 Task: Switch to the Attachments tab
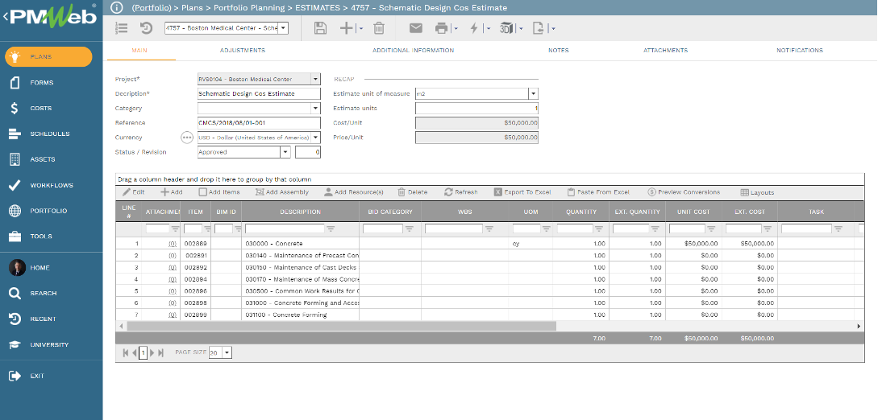pos(665,50)
